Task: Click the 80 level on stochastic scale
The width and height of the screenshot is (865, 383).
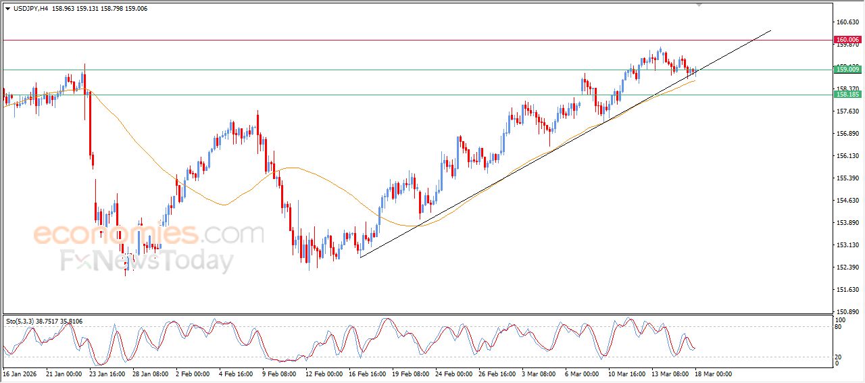Action: click(x=839, y=327)
